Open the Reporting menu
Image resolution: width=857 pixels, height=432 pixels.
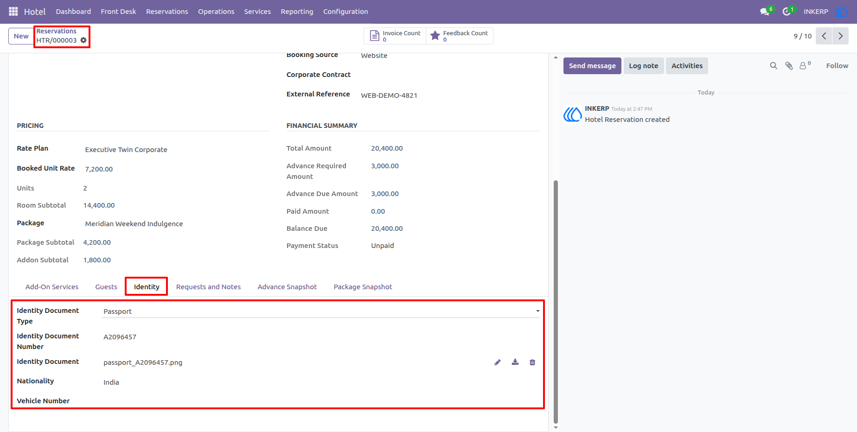tap(297, 12)
